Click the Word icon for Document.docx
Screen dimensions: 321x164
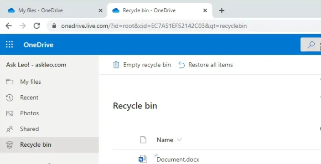click(142, 159)
